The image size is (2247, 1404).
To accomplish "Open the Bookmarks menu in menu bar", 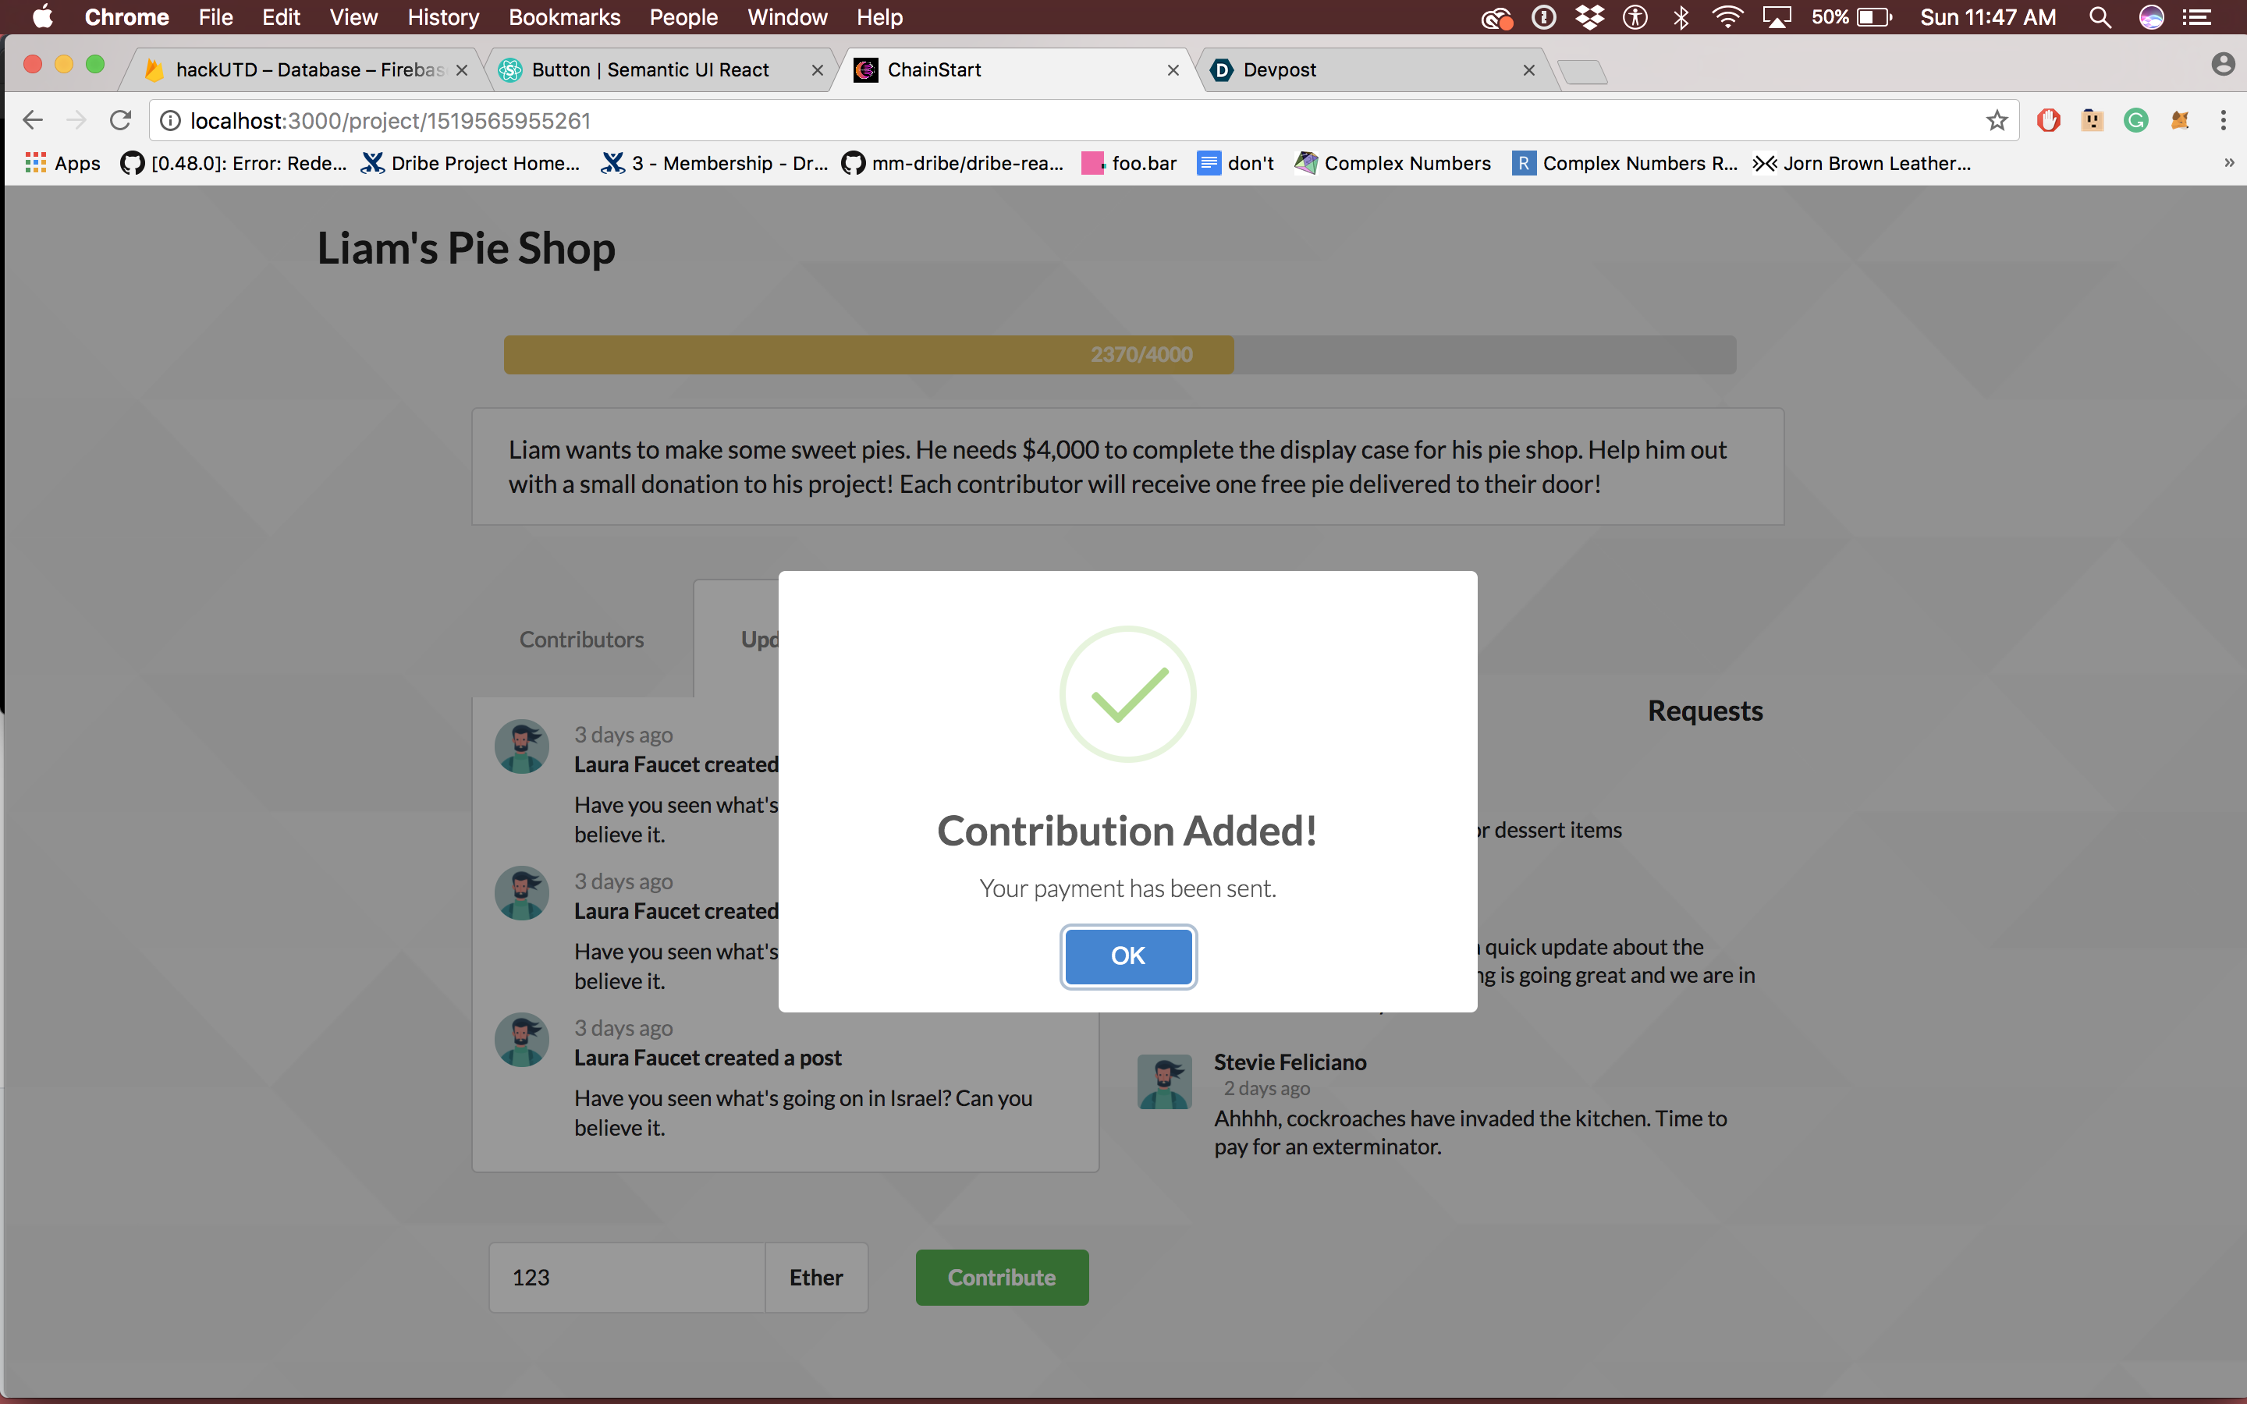I will [563, 18].
